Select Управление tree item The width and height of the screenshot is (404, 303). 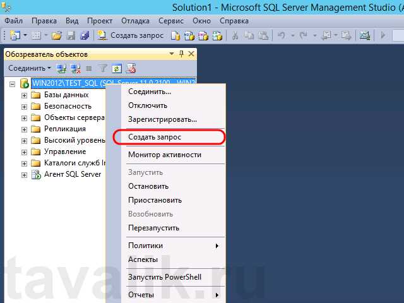65,151
